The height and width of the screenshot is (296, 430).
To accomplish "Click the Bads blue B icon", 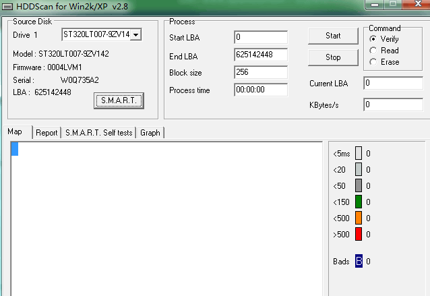I will tap(359, 261).
